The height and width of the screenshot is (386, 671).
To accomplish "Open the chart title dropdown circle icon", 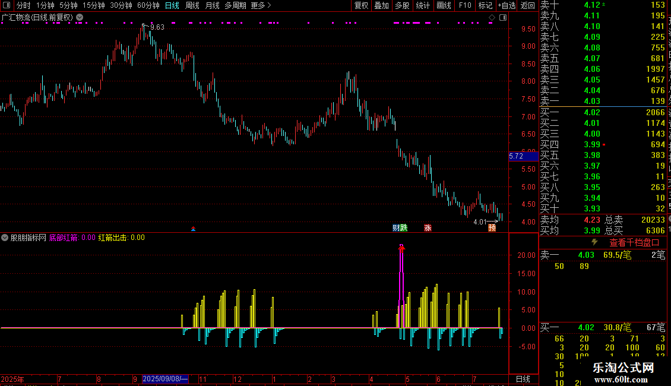I will point(80,18).
